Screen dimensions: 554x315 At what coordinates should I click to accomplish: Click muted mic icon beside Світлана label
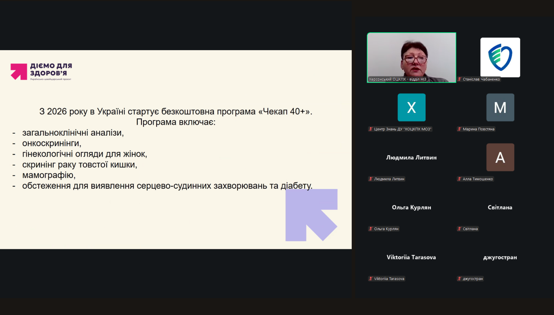(459, 229)
